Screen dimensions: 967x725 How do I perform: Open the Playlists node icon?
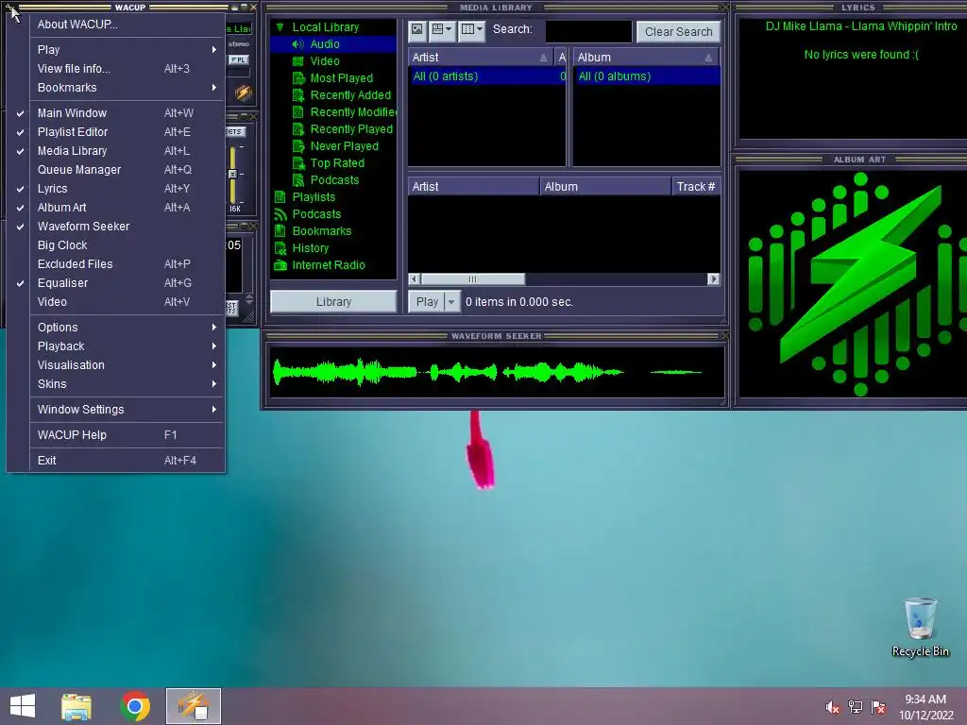coord(280,197)
